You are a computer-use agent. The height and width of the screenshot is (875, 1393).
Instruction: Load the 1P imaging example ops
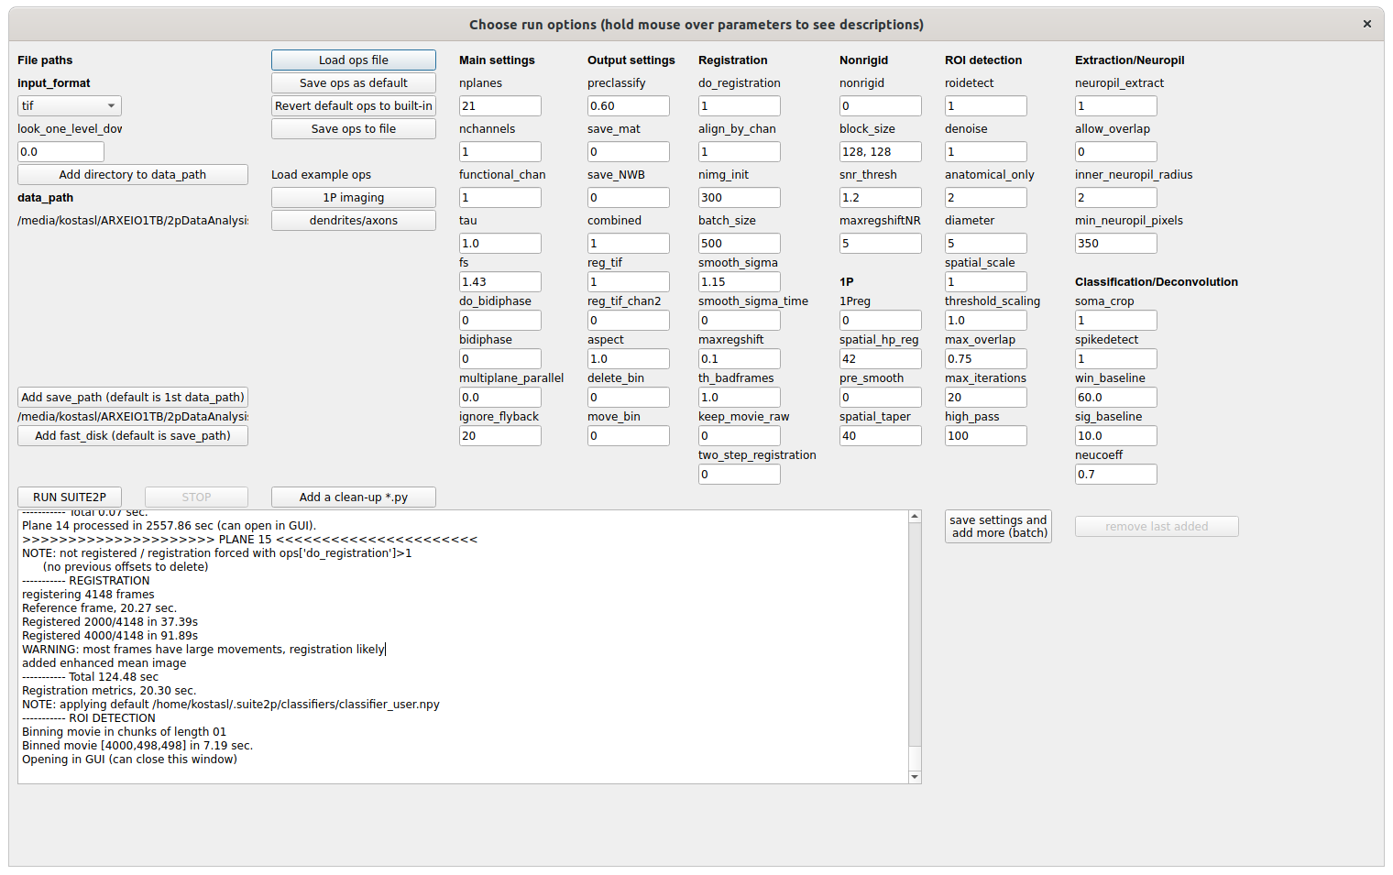coord(353,197)
